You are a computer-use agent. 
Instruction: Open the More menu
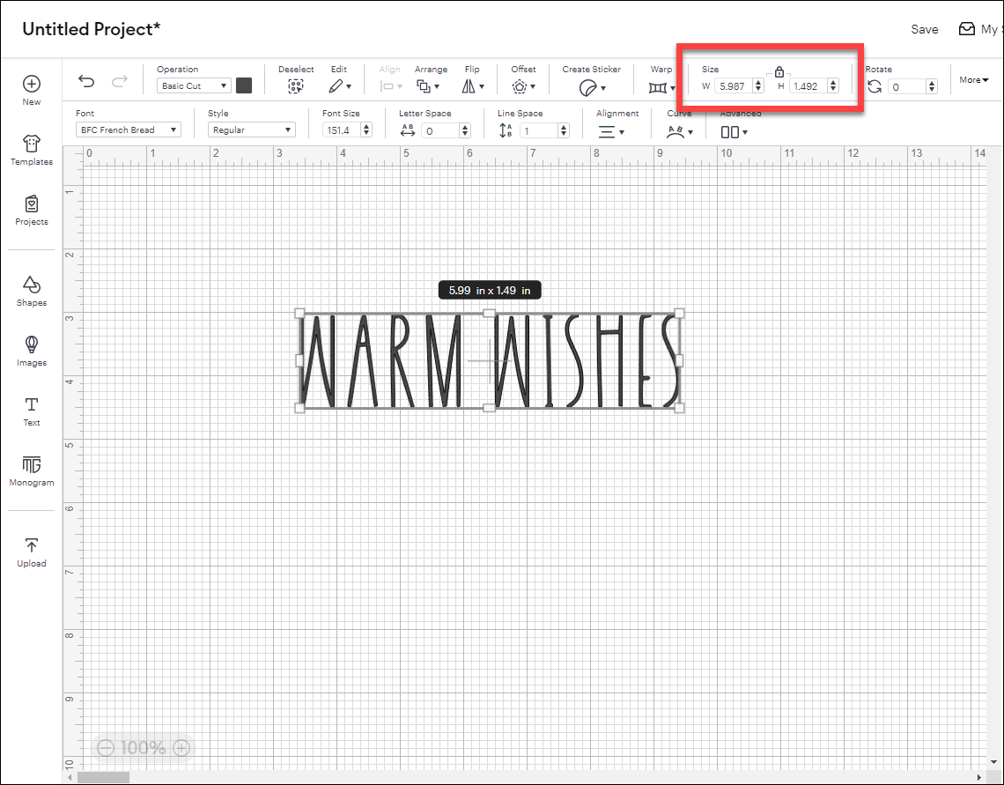point(973,79)
